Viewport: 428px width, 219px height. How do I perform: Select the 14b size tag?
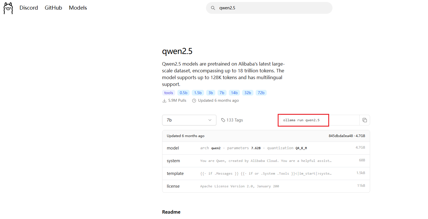click(x=234, y=93)
